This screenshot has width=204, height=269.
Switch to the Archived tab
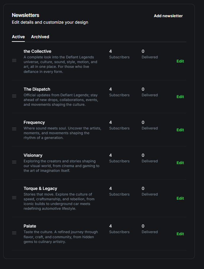pyautogui.click(x=40, y=37)
